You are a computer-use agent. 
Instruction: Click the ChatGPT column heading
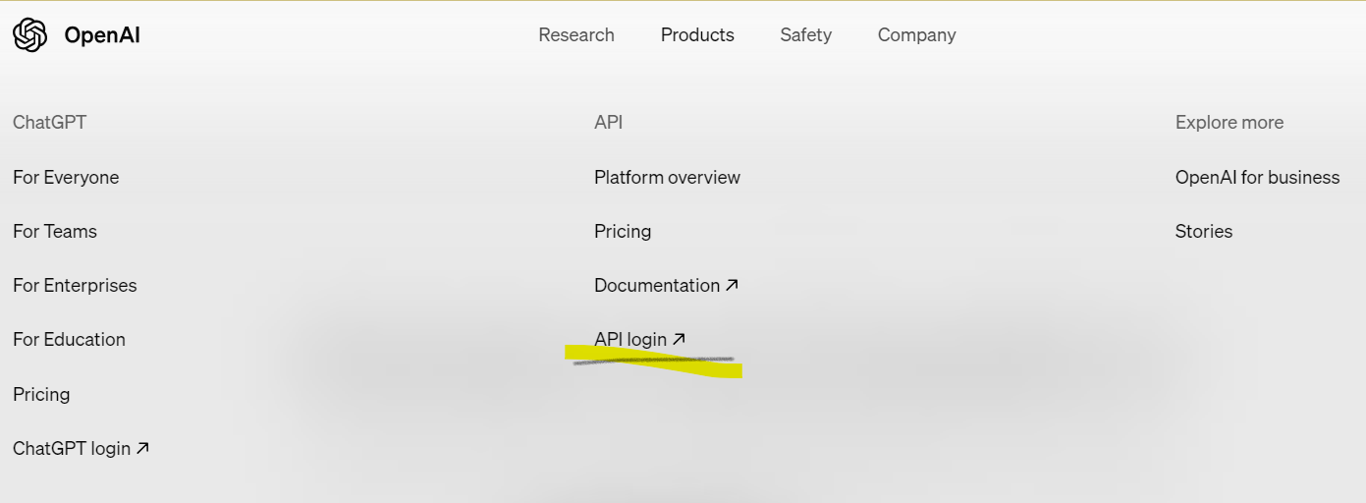tap(49, 123)
